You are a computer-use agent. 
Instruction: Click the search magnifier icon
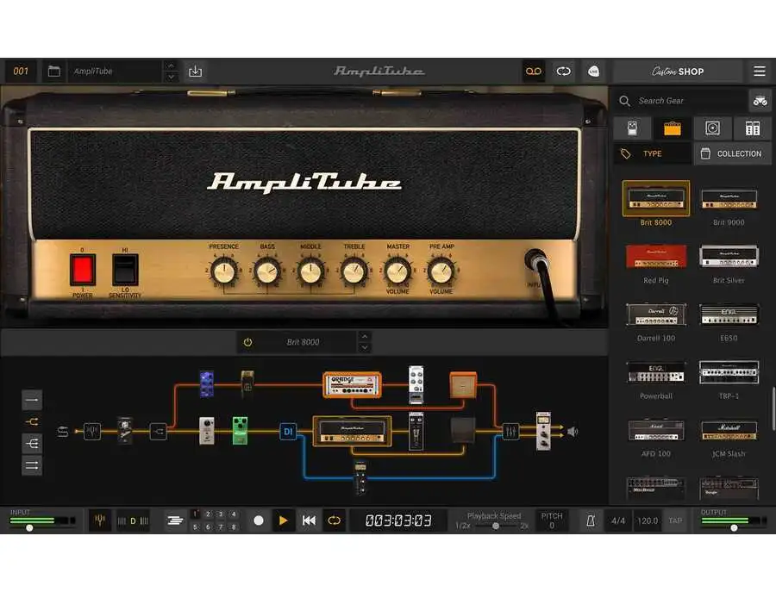pyautogui.click(x=624, y=101)
